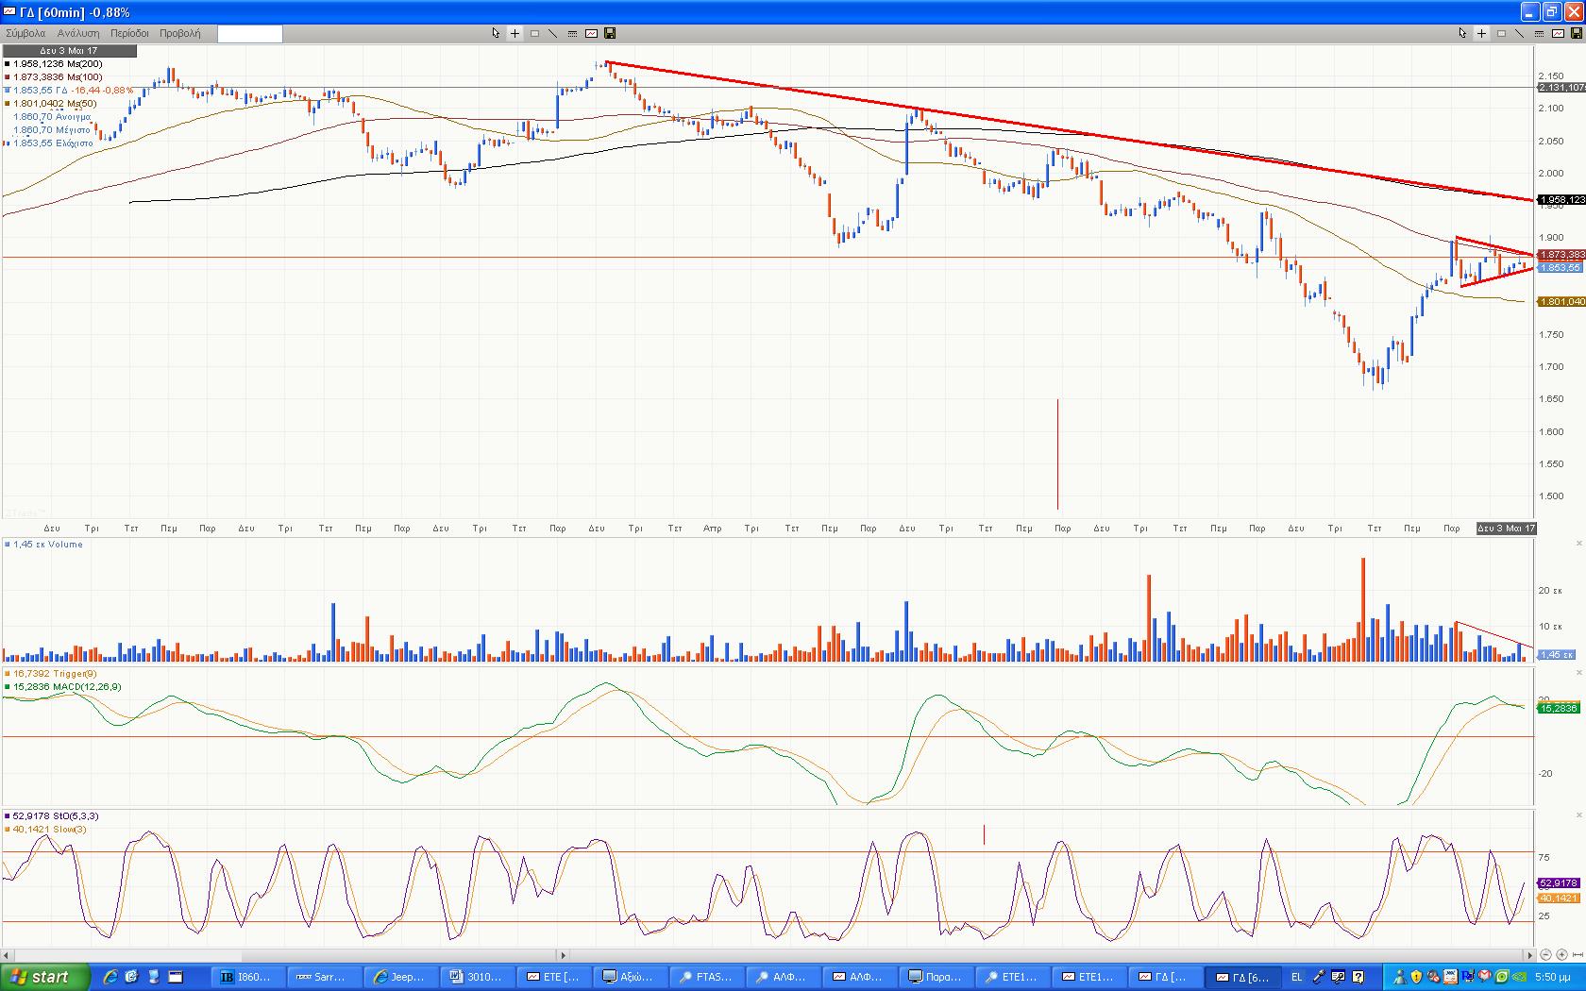Pick the trendline tool in the far-right toolbar

(1520, 33)
